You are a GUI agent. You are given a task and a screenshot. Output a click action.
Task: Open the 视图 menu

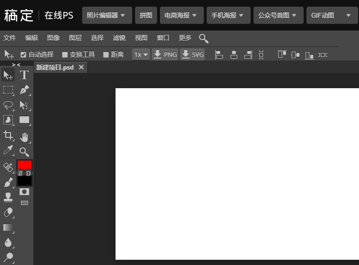click(141, 38)
